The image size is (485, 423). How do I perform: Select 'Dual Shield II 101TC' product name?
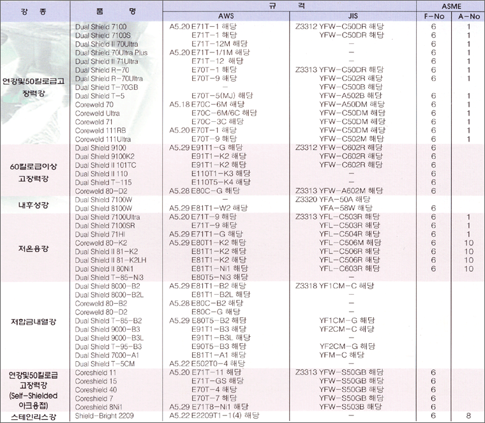click(105, 165)
